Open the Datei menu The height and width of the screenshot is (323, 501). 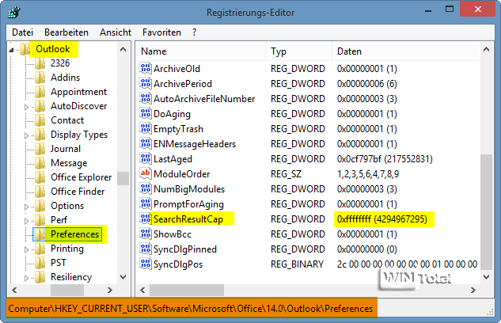tap(22, 32)
